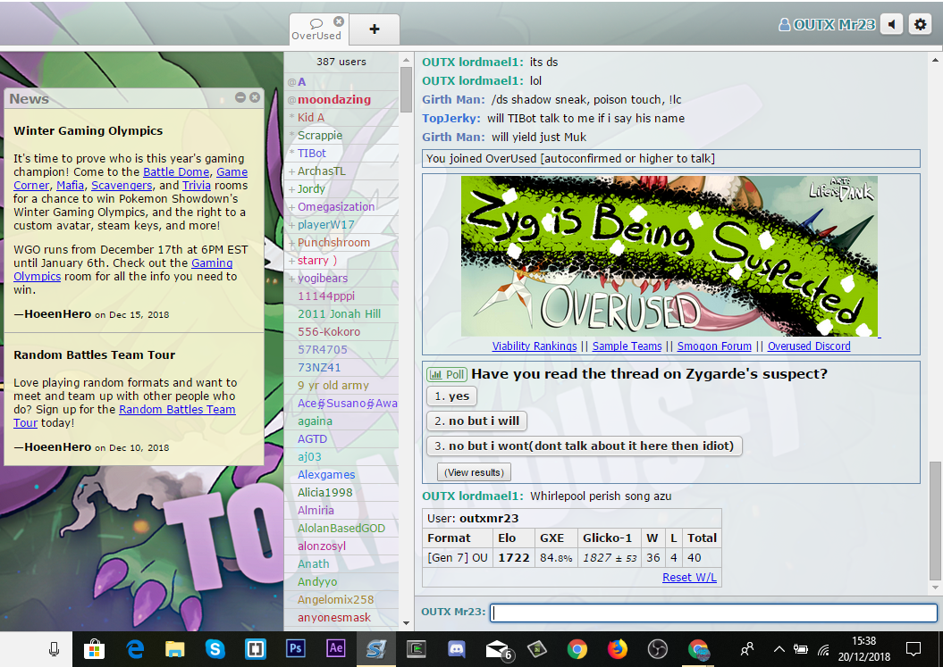Visit the Smogon Forum link
Image resolution: width=943 pixels, height=667 pixels.
714,346
